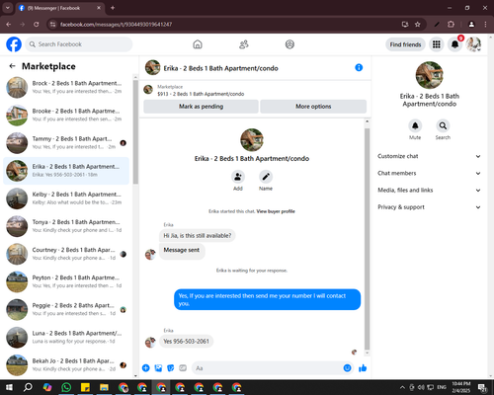Open the Facebook menu grid icon
This screenshot has width=494, height=395.
437,44
